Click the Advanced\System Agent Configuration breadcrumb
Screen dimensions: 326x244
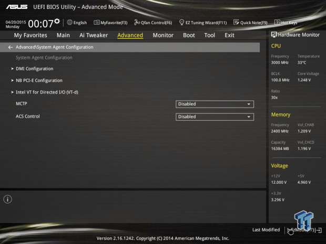coord(55,47)
